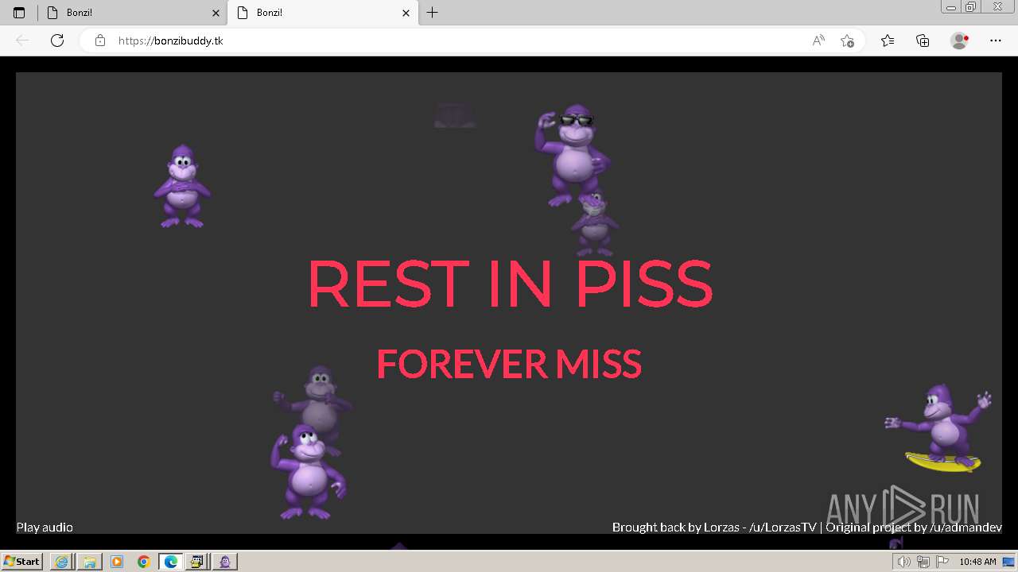View site information lock icon
Image resolution: width=1018 pixels, height=572 pixels.
(100, 41)
